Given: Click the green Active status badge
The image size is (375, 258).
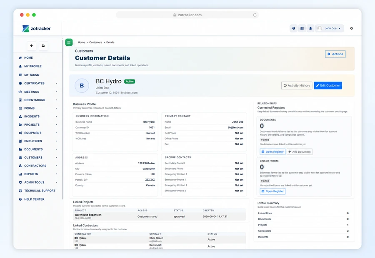Looking at the screenshot, I should pos(130,82).
